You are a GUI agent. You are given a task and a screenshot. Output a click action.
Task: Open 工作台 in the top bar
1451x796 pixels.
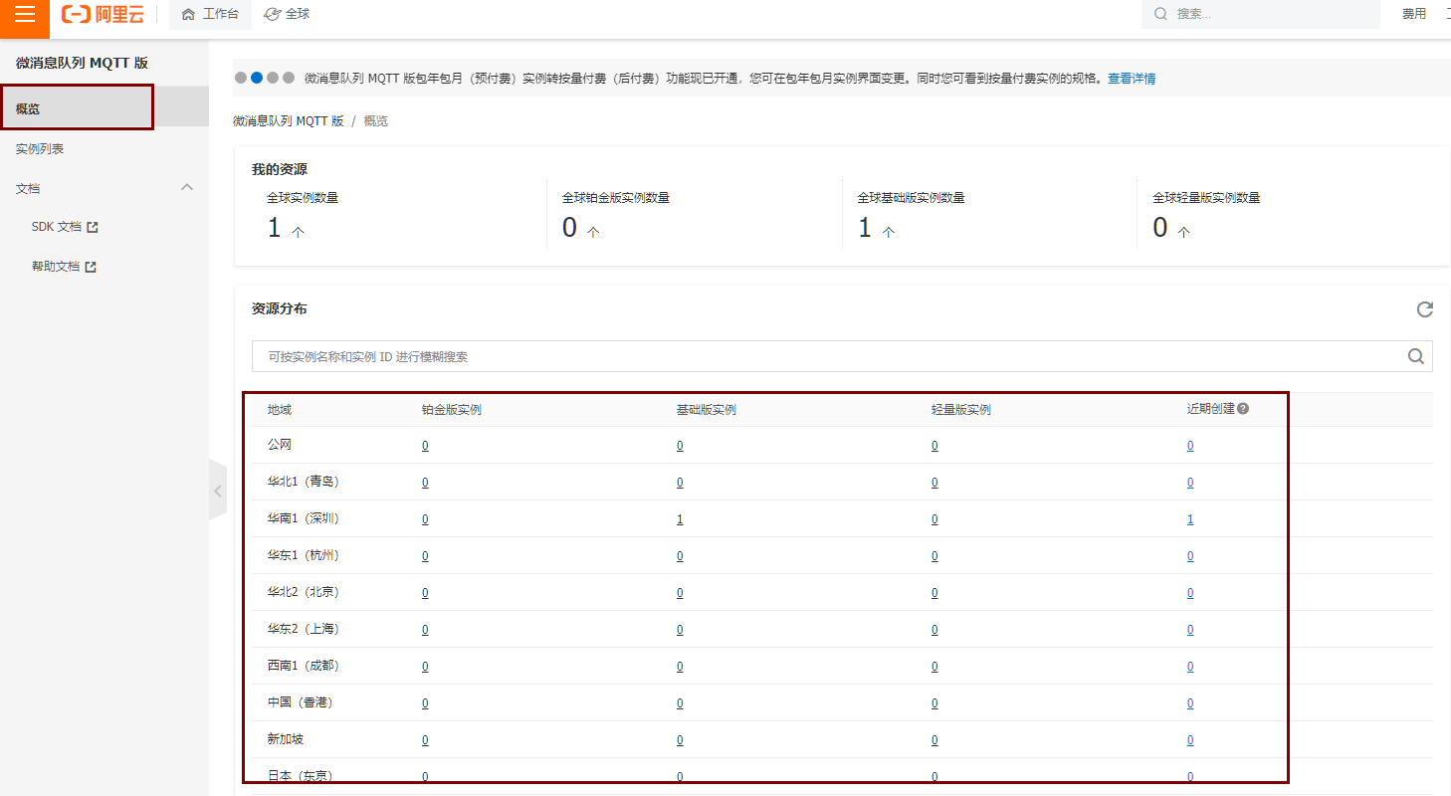tap(211, 14)
